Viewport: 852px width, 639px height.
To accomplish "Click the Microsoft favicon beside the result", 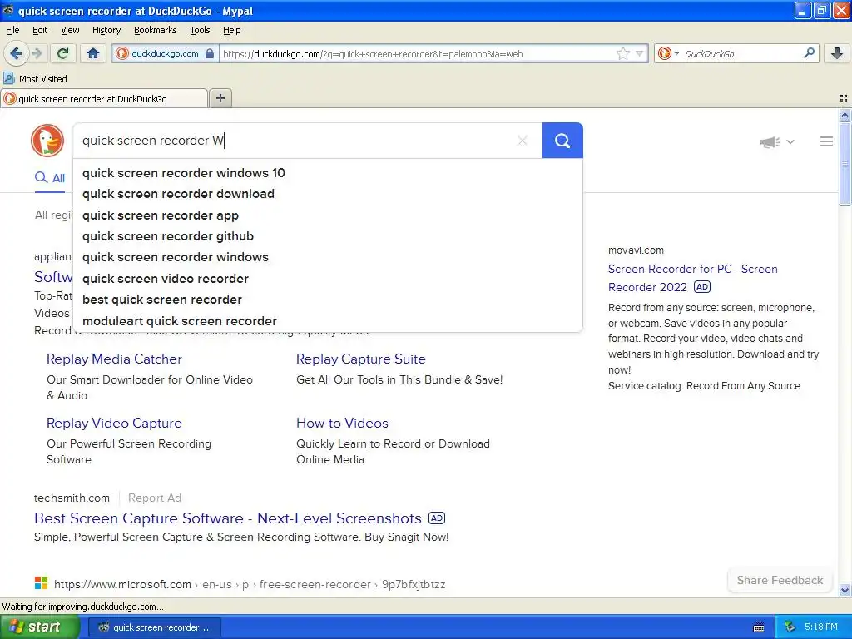I will (x=42, y=583).
